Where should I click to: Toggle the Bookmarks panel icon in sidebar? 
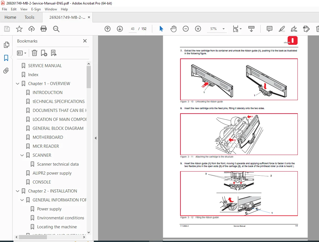(6, 58)
